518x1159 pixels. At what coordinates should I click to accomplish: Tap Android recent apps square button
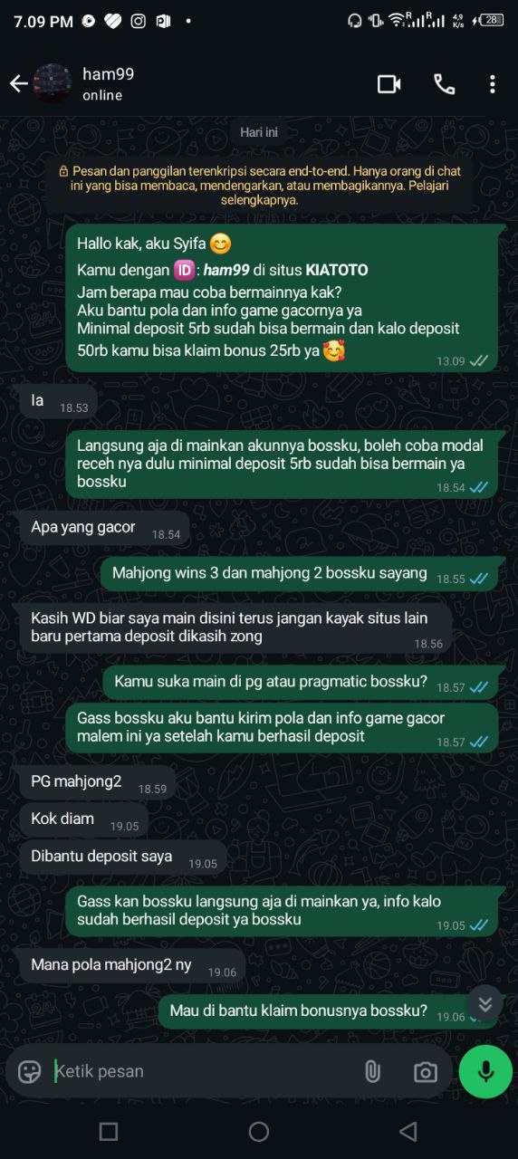(109, 1131)
